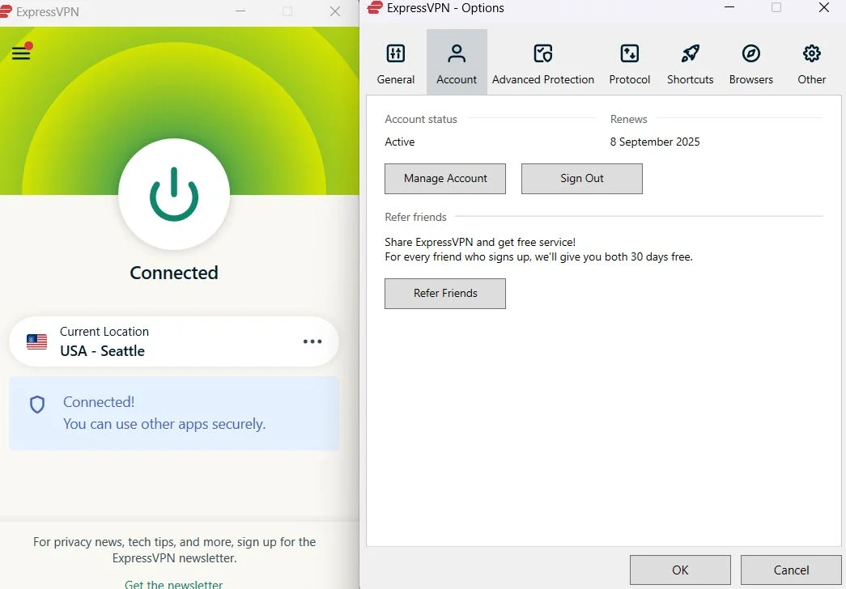Image resolution: width=846 pixels, height=589 pixels.
Task: Click the 'Account status' section label
Action: 421,119
